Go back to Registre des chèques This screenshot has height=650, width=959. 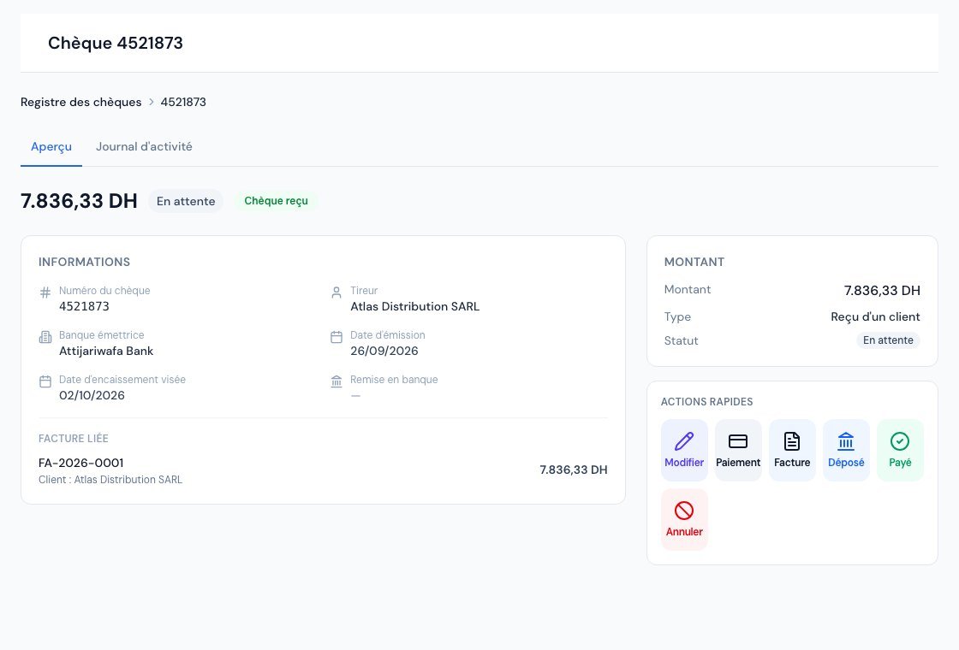tap(80, 102)
